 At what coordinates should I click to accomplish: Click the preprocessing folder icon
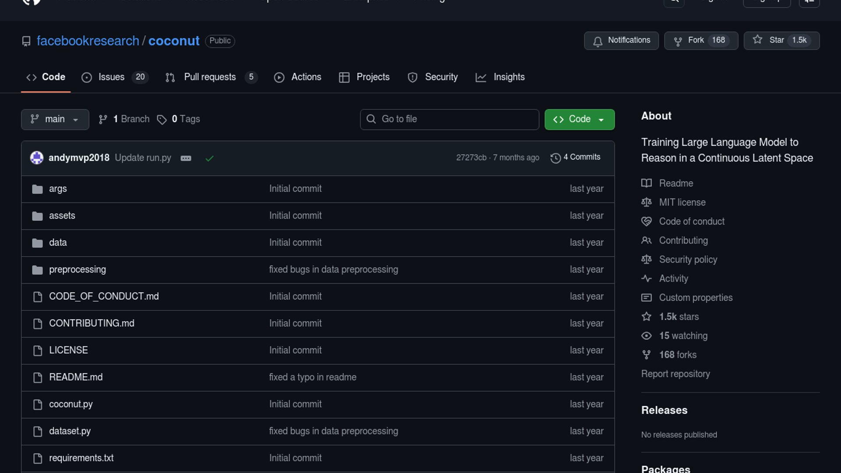click(x=37, y=270)
